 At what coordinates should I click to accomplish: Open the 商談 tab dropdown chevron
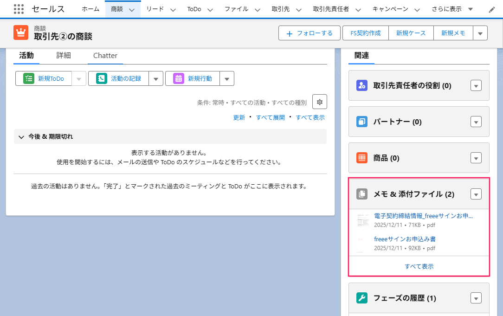(131, 10)
